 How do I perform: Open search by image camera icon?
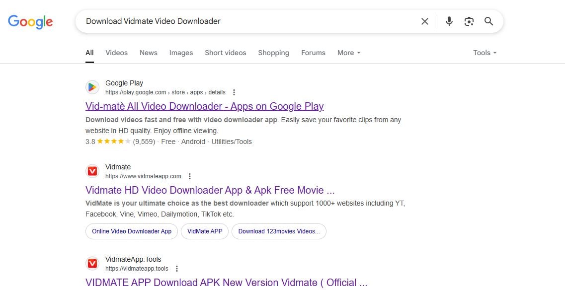[469, 21]
